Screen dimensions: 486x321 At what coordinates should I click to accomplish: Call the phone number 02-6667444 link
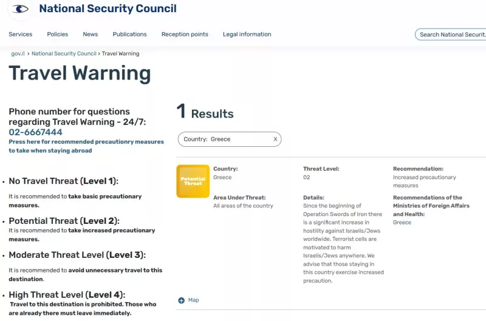(35, 132)
